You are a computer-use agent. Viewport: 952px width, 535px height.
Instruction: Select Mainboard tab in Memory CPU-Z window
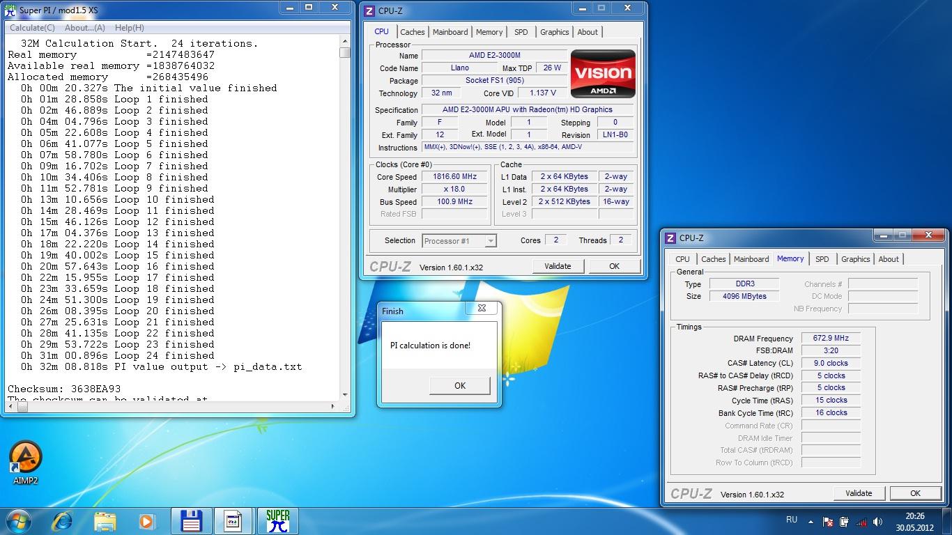751,259
